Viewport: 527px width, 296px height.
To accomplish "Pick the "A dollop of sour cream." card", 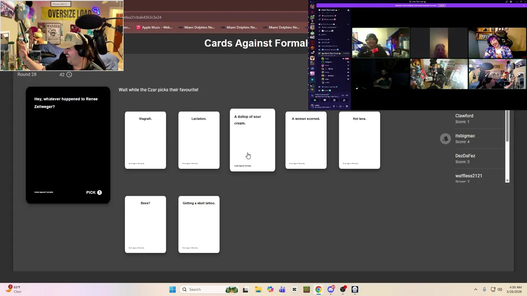I will pyautogui.click(x=252, y=140).
